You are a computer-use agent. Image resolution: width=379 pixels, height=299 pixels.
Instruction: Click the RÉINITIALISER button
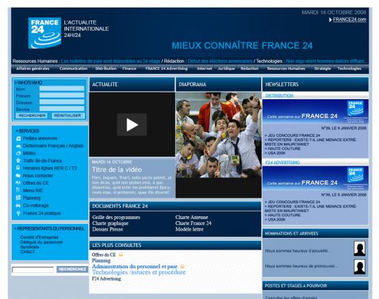(x=68, y=116)
